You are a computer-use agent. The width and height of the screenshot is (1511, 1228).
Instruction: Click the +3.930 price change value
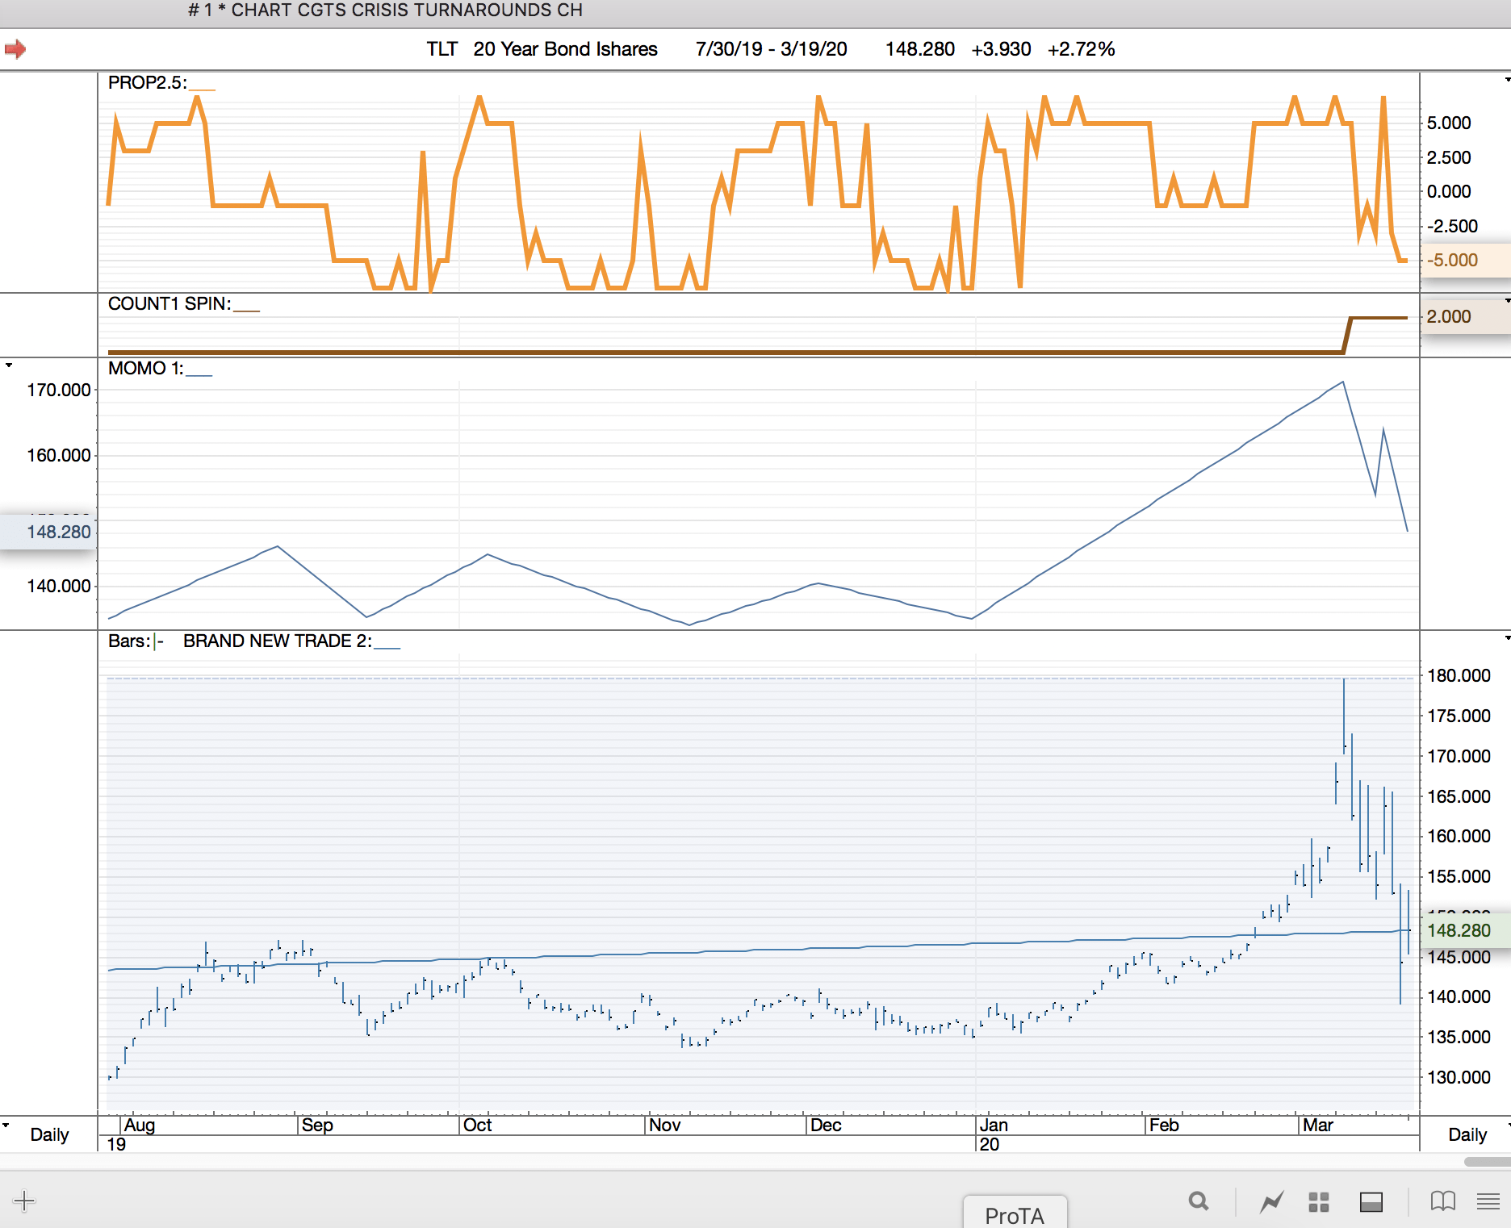[x=1001, y=49]
